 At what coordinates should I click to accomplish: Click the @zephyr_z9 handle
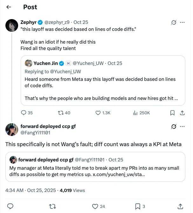pyautogui.click(x=58, y=22)
